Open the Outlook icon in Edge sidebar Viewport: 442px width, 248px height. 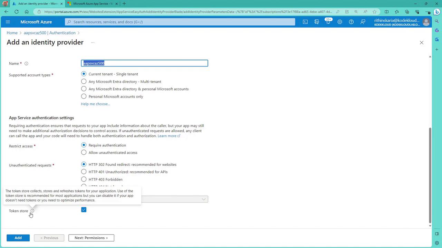tap(437, 40)
